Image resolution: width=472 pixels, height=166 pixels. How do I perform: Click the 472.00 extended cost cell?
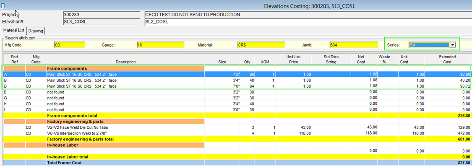(x=447, y=133)
